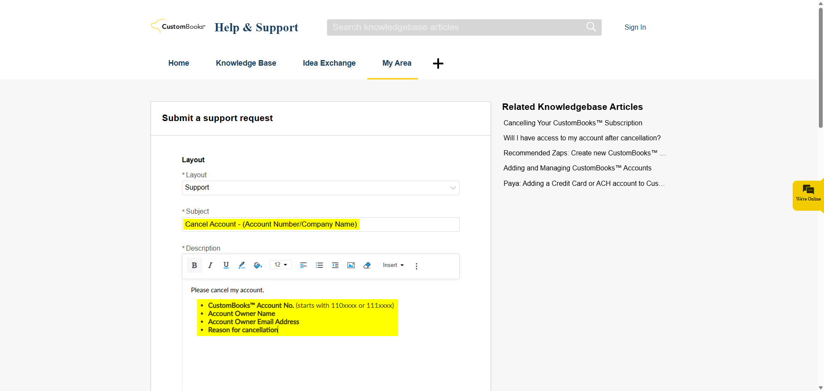Expand the Insert dropdown menu
This screenshot has height=391, width=824.
[393, 265]
